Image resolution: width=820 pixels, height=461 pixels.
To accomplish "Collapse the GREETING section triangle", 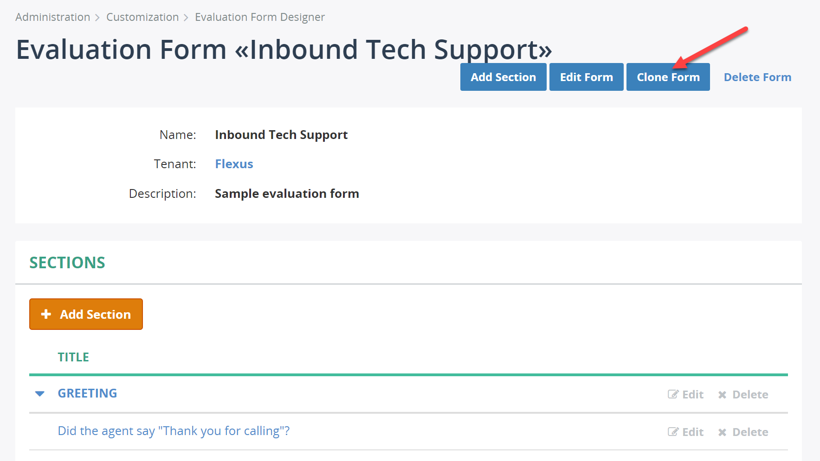I will (x=40, y=394).
